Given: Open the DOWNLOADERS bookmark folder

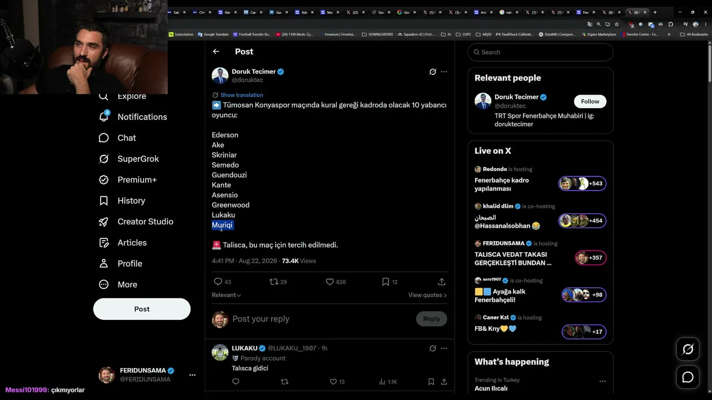Looking at the screenshot, I should [377, 34].
